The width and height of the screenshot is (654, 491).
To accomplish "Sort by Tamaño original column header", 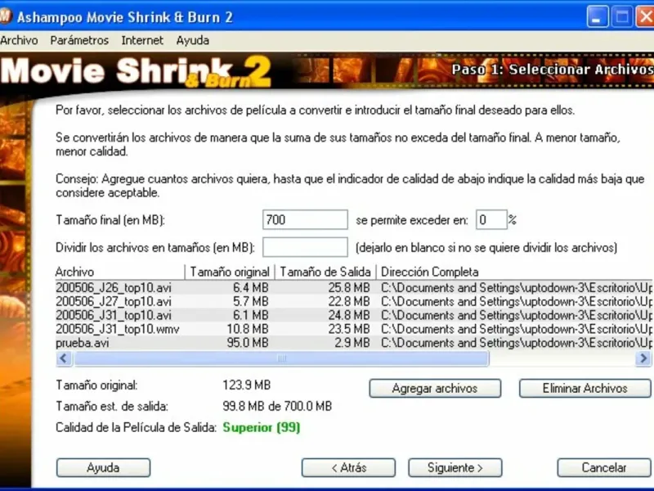I will [230, 272].
